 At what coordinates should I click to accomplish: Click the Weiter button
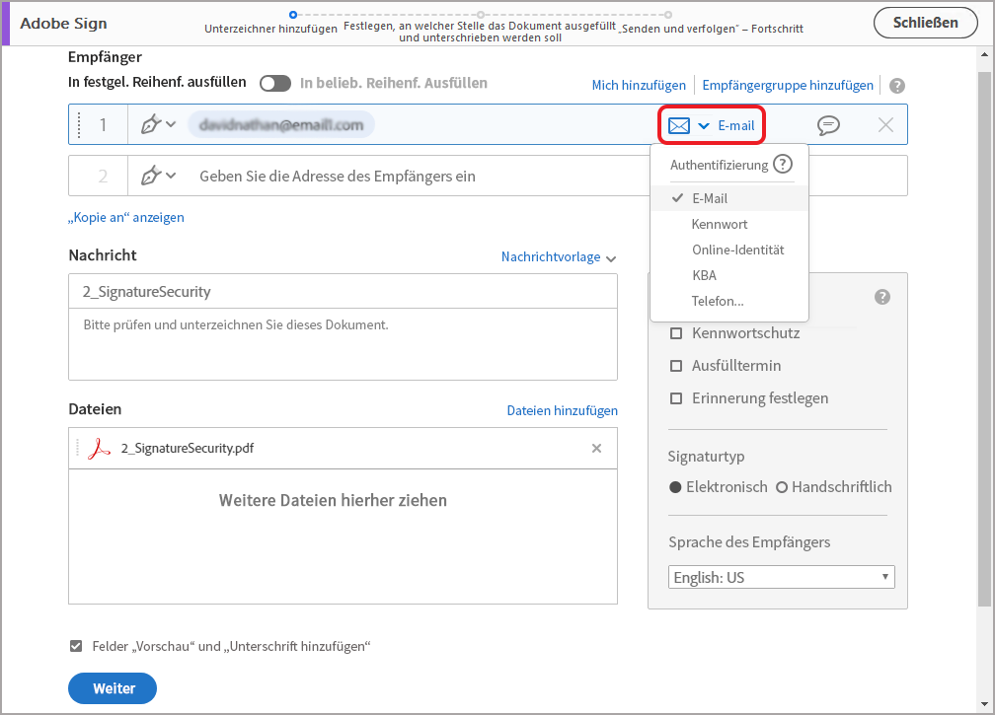pos(113,688)
